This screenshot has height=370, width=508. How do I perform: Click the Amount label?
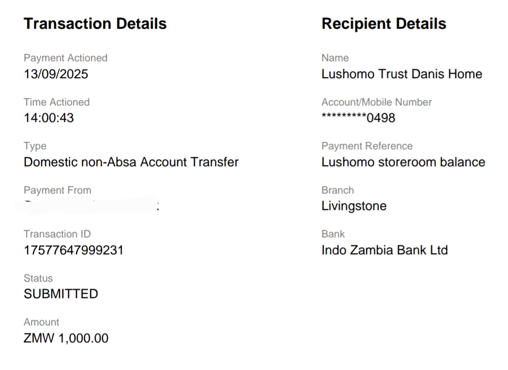(x=41, y=322)
